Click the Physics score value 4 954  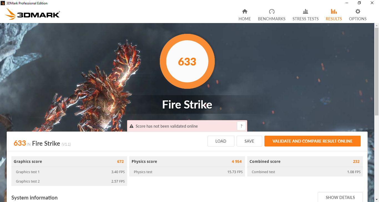pyautogui.click(x=237, y=161)
